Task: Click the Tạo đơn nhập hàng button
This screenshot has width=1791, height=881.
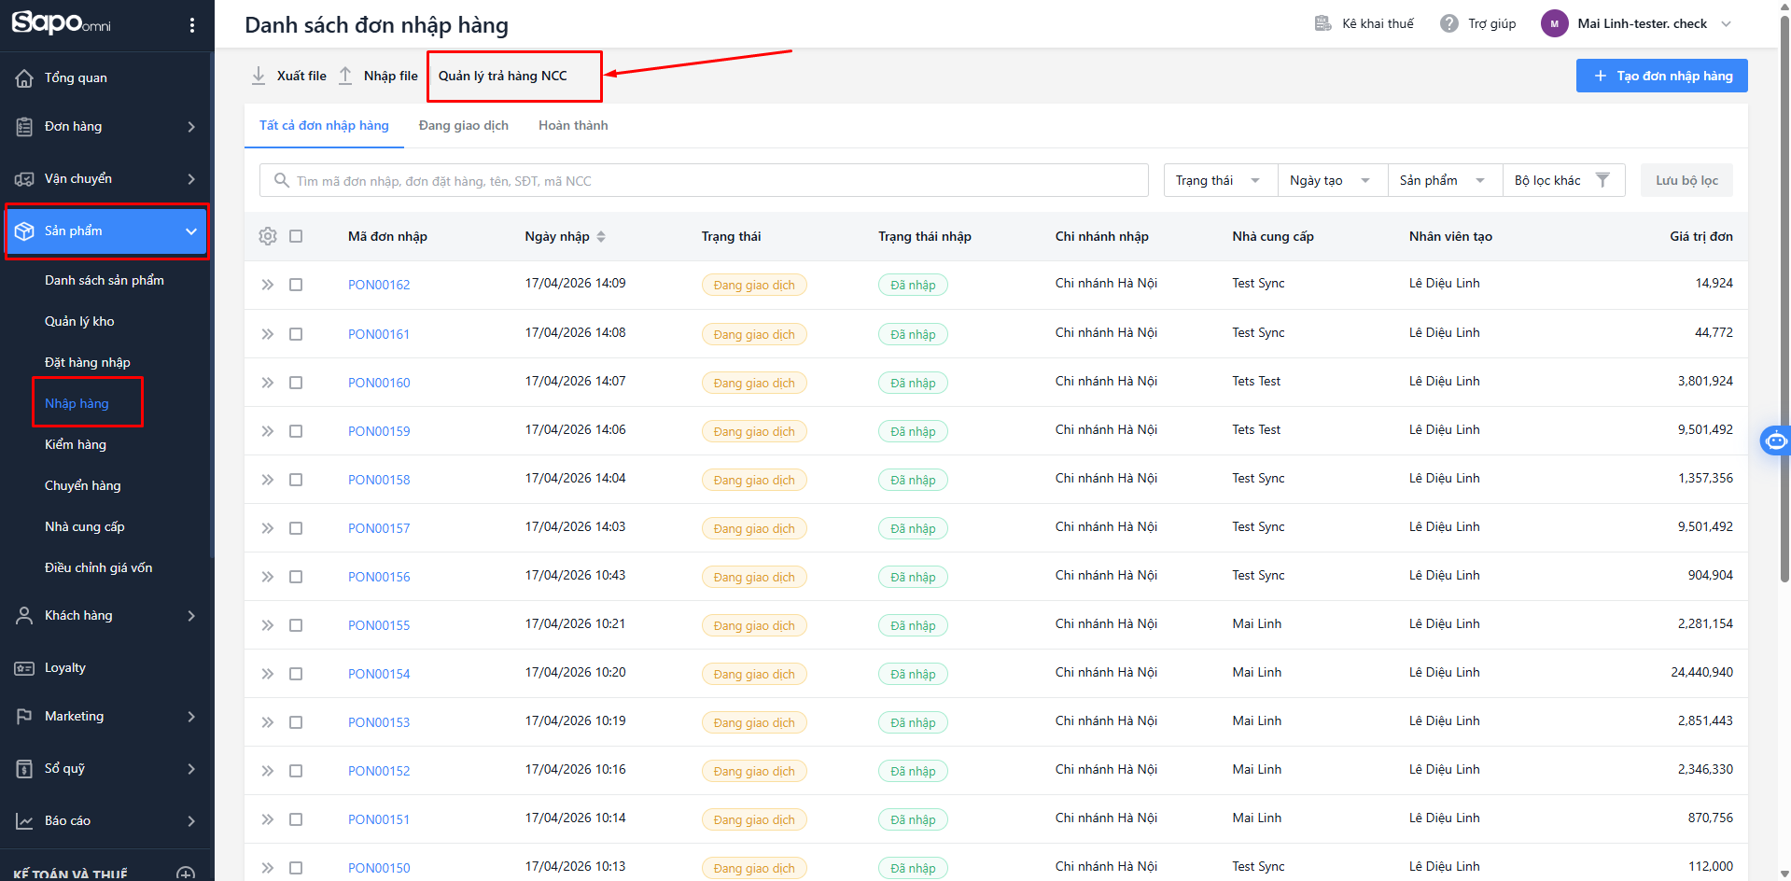Action: tap(1661, 76)
